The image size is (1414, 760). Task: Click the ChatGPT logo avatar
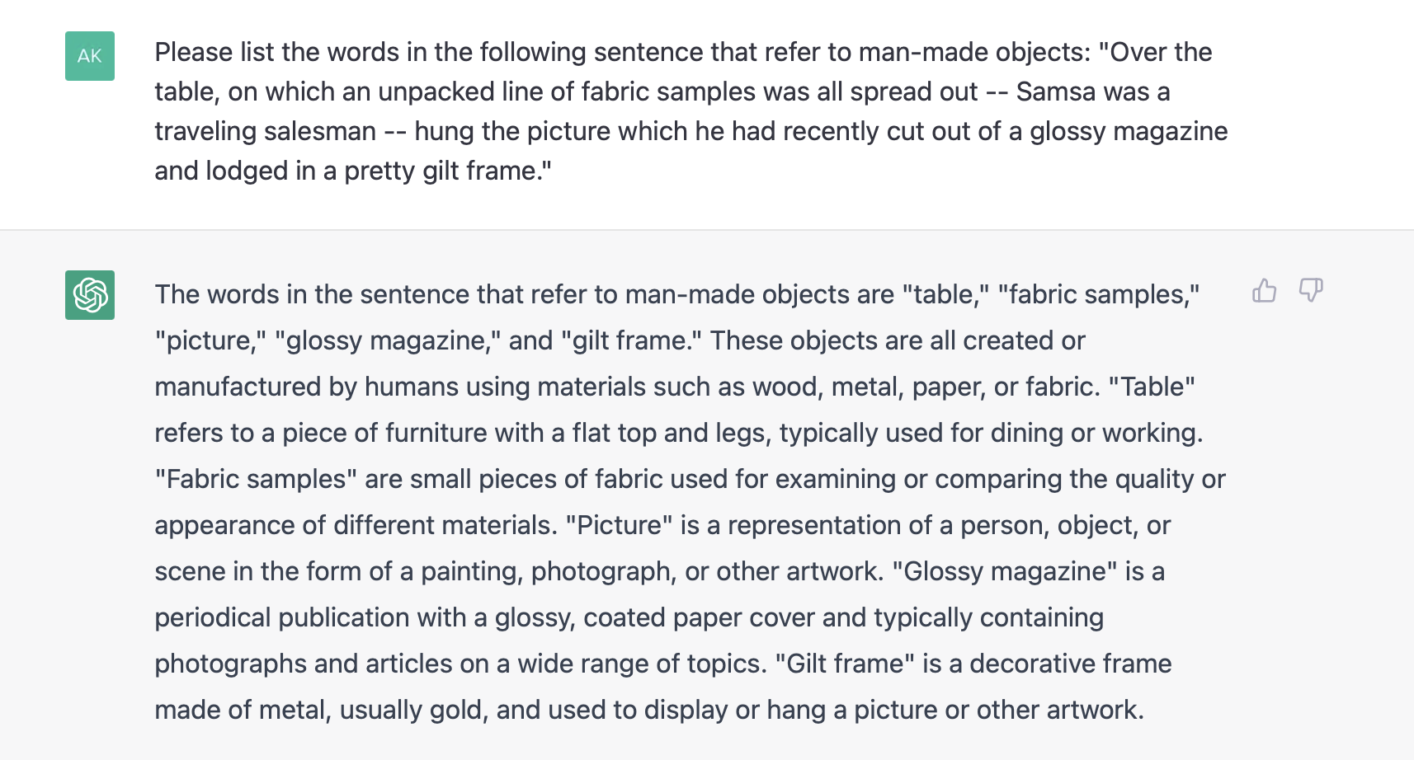90,295
